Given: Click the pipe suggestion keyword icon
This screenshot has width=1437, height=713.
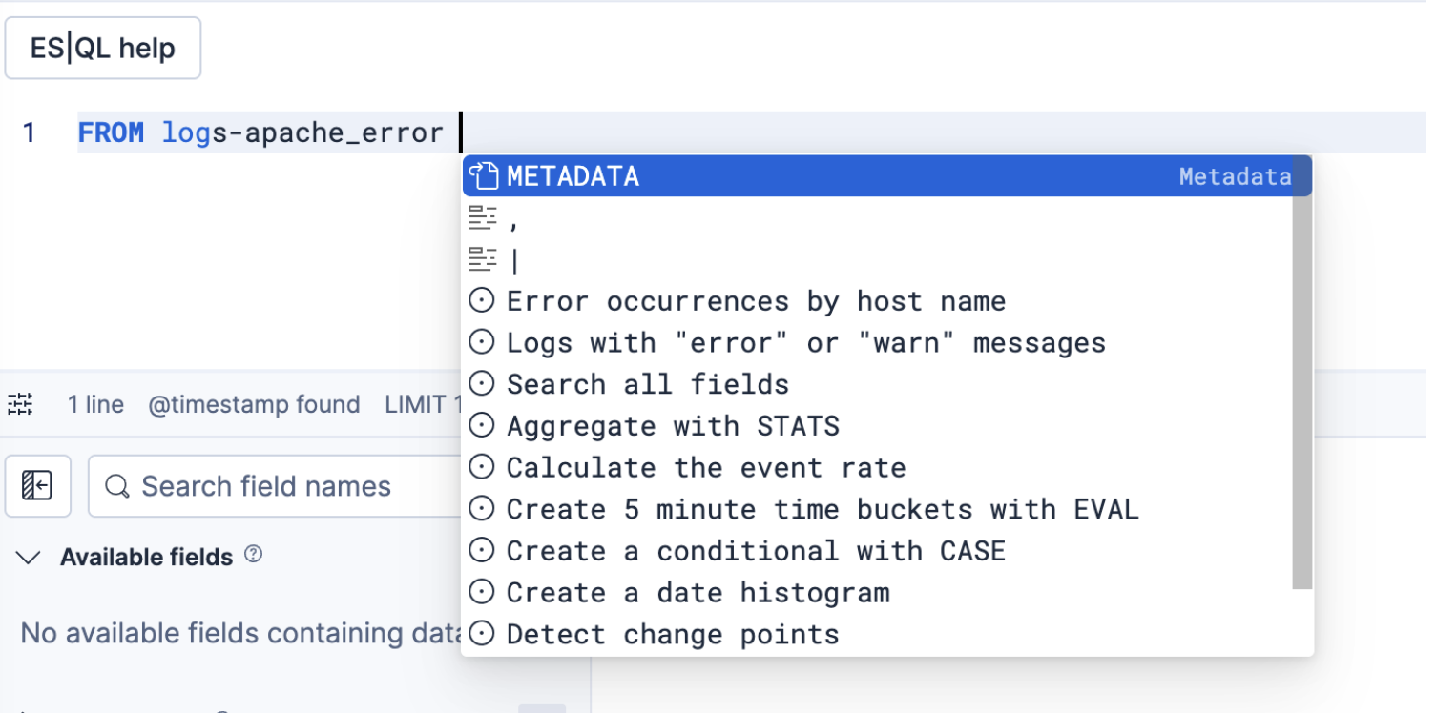Looking at the screenshot, I should pos(483,259).
